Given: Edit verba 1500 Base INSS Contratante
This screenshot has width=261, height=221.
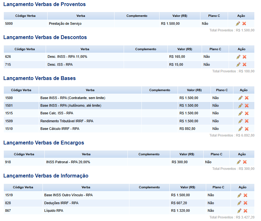Looking at the screenshot, I should [240, 98].
